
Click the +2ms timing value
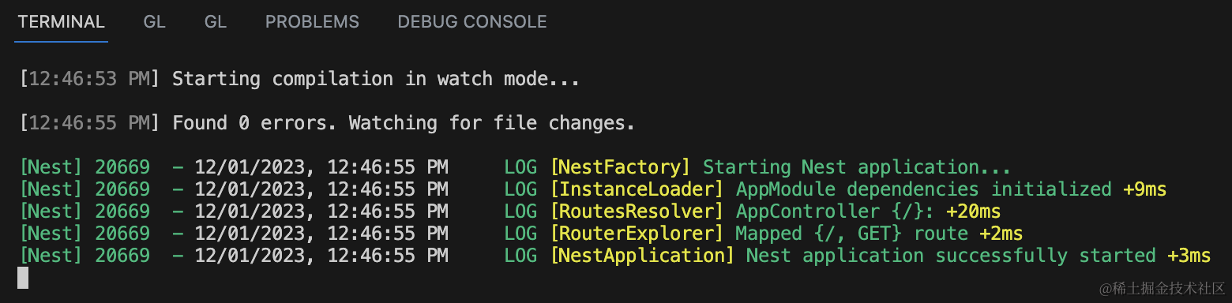pos(1001,234)
